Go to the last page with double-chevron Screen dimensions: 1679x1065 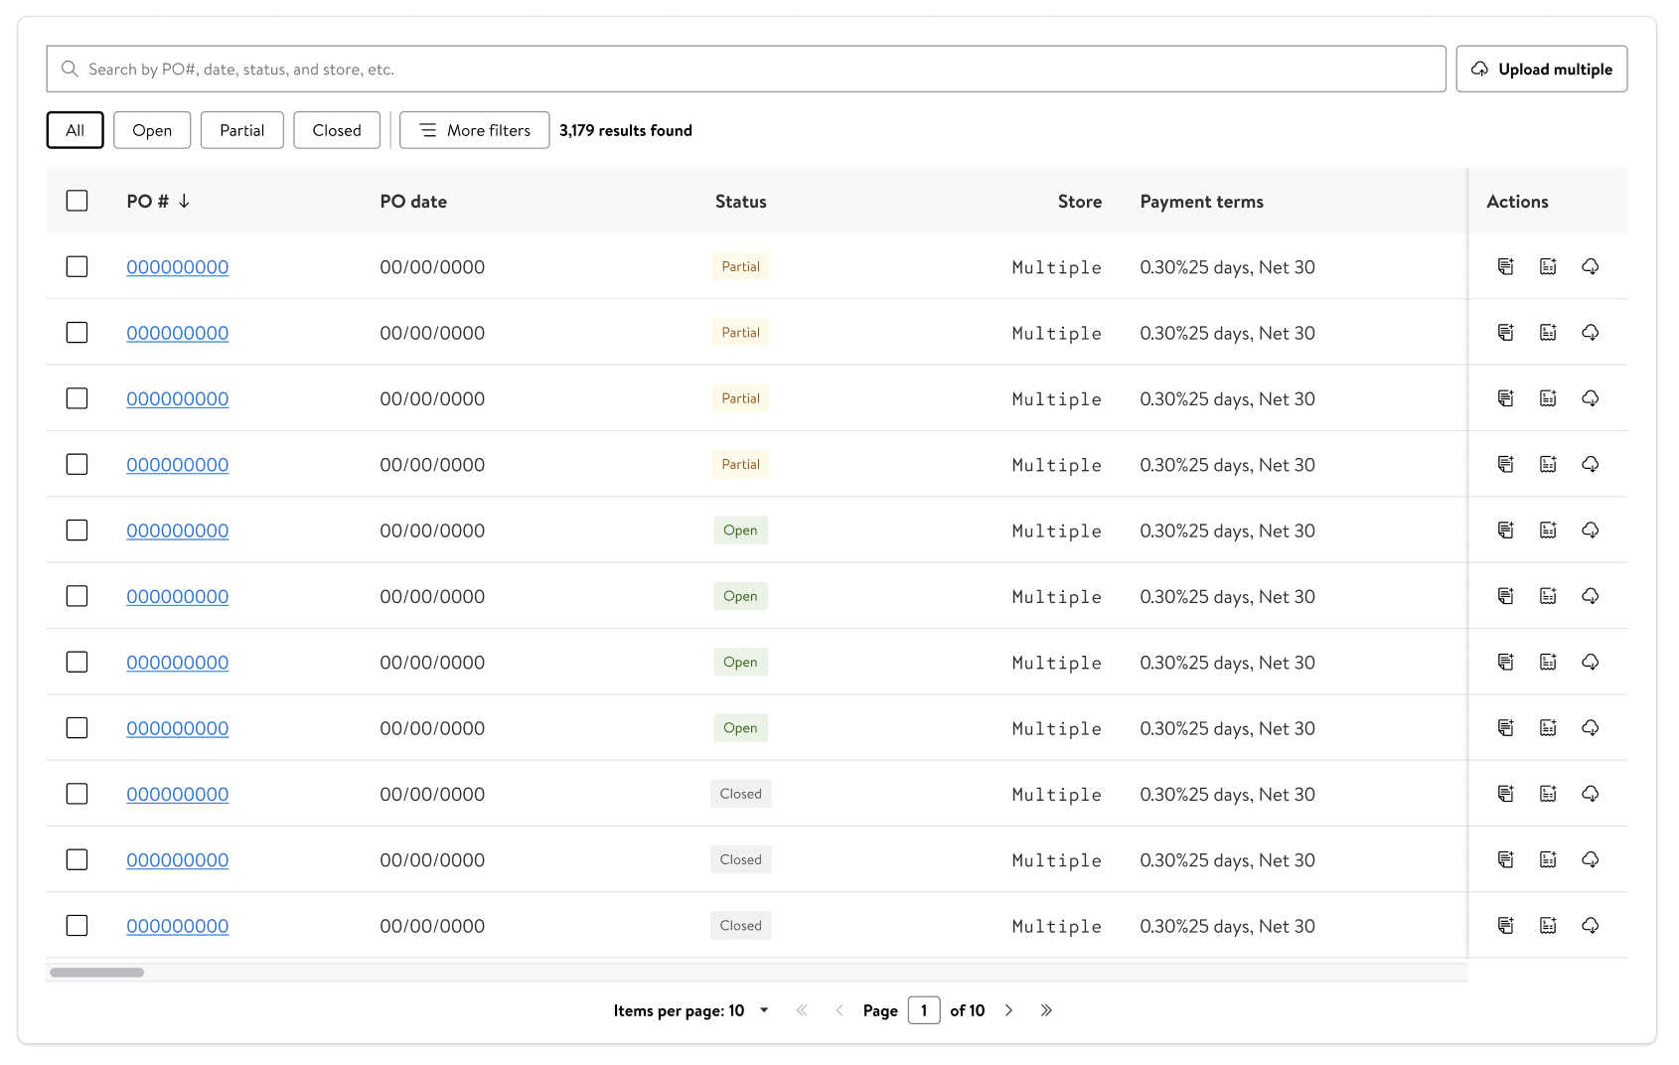click(1046, 1010)
